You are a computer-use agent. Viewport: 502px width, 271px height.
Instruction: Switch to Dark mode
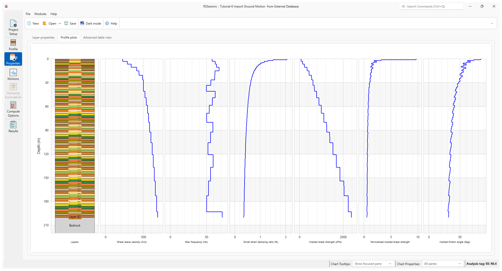coord(90,23)
